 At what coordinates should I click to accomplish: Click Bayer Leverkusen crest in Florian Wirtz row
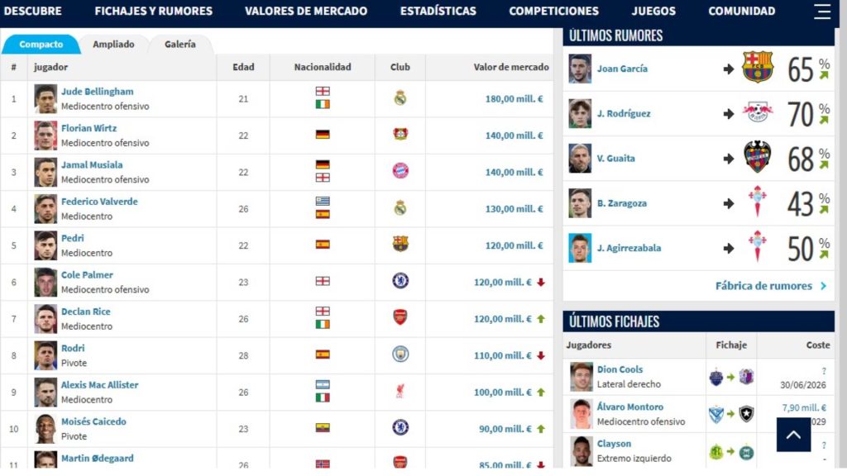coord(400,135)
